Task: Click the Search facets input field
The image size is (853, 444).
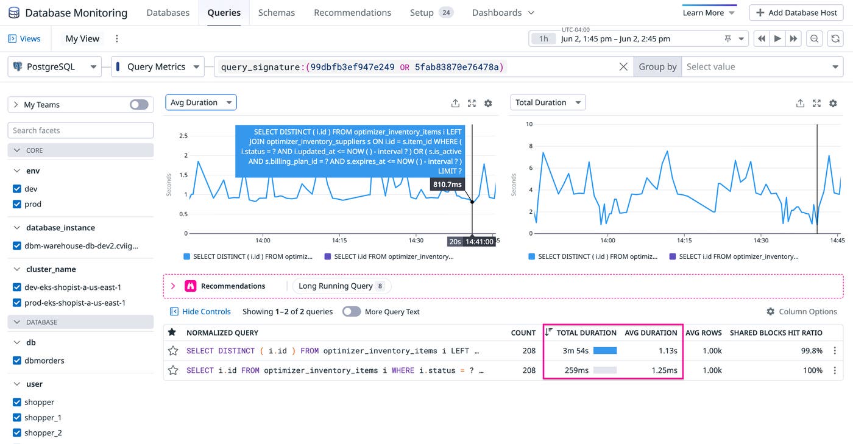Action: (80, 130)
